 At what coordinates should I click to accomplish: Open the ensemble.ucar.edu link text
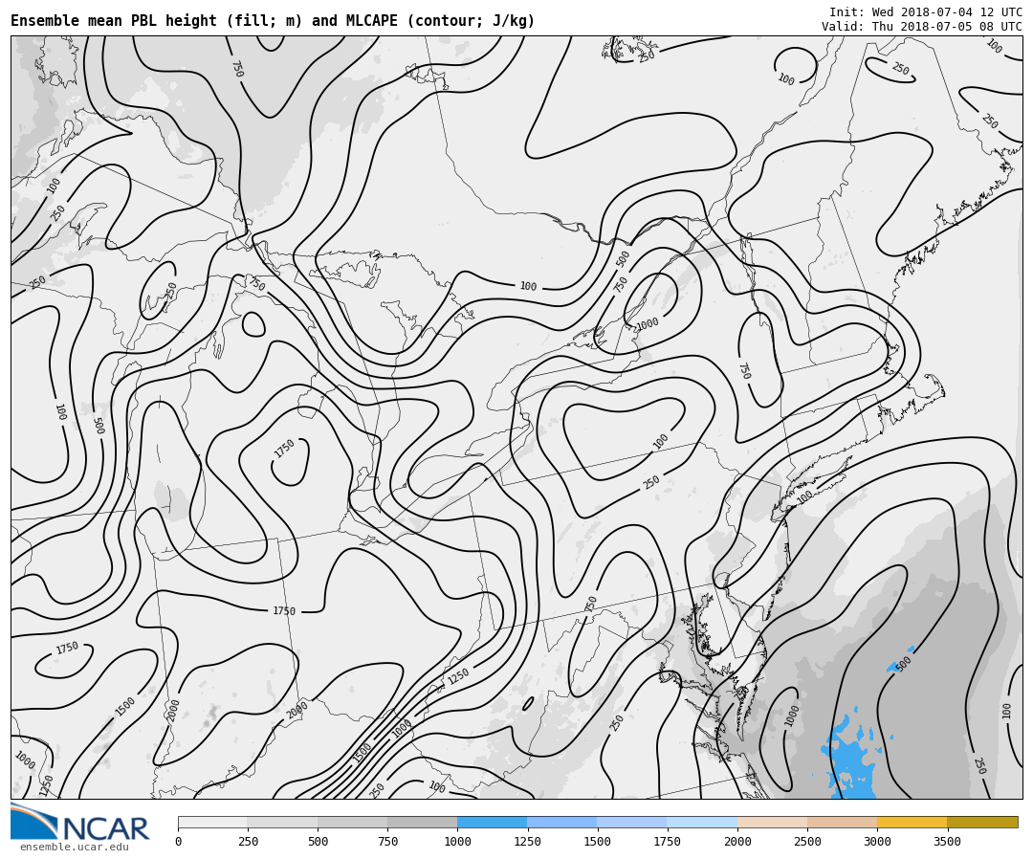[x=75, y=848]
